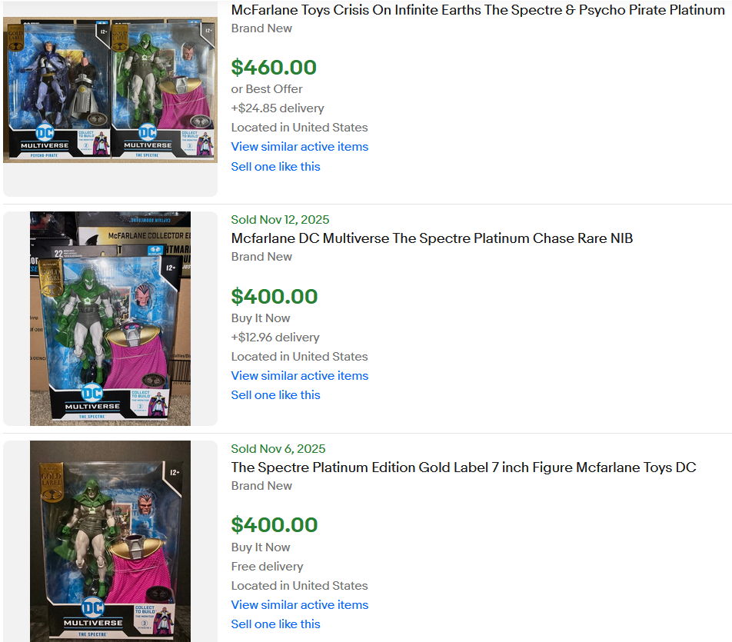Click the $400.00 price of Platinum Chase listing
This screenshot has height=642, width=732.
pos(274,297)
